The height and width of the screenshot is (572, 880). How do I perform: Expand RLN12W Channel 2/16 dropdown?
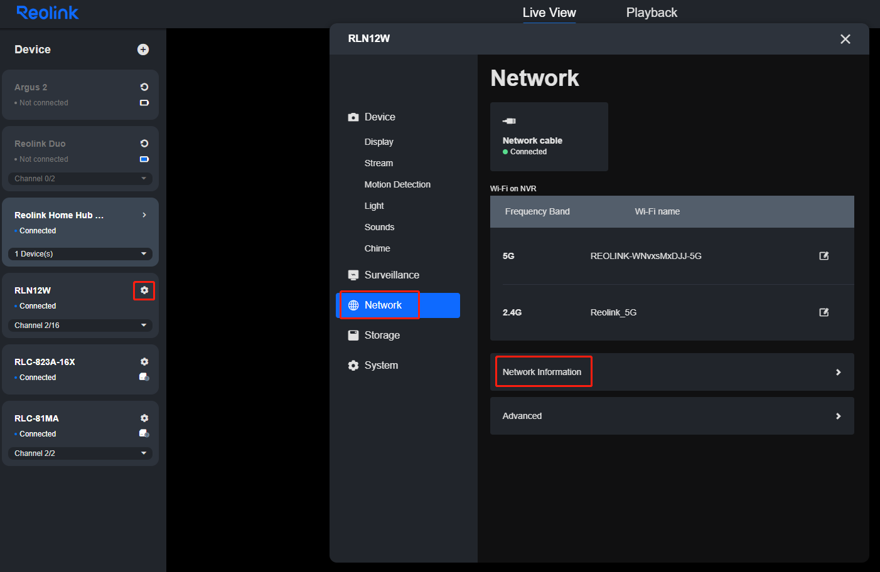click(x=80, y=326)
